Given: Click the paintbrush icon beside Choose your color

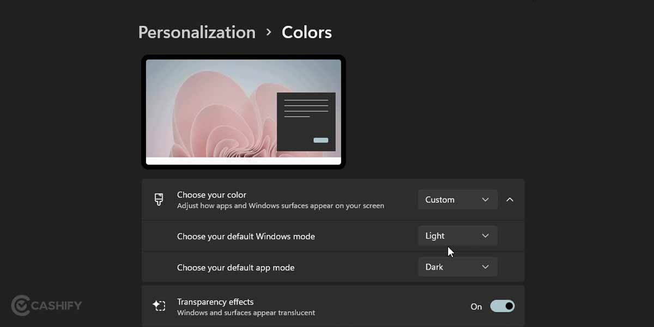Looking at the screenshot, I should [x=158, y=199].
